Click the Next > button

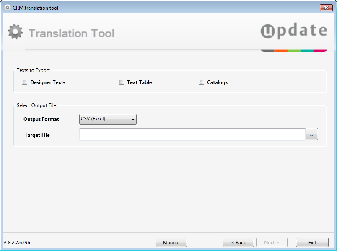(272, 242)
